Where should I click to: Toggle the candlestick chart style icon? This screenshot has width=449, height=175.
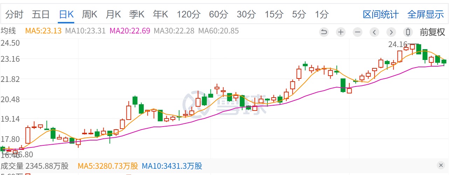[x=408, y=32]
